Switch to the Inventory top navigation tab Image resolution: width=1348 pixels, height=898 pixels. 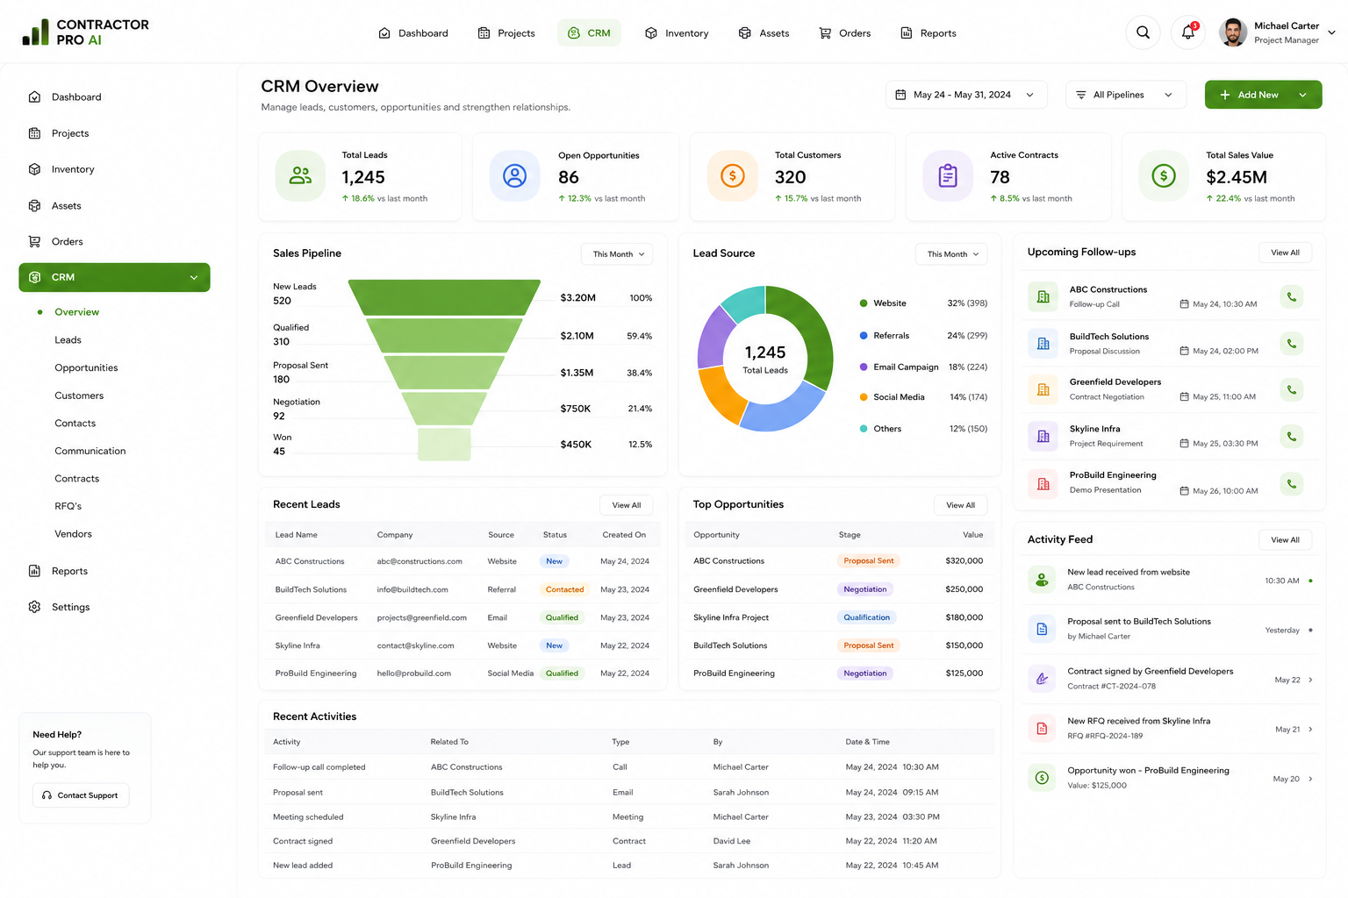[x=677, y=33]
